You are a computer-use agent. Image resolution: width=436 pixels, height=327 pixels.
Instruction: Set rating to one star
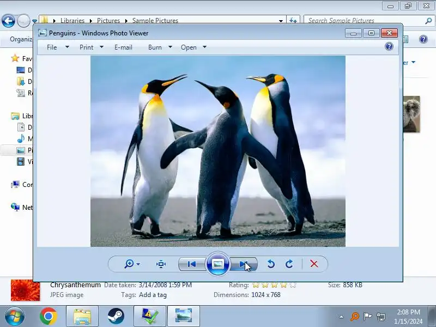pyautogui.click(x=256, y=285)
